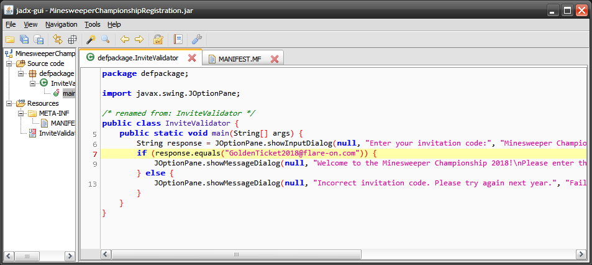Viewport: 592px width, 265px height.
Task: Click the yellow folder icon beside META-INF
Action: pyautogui.click(x=32, y=113)
